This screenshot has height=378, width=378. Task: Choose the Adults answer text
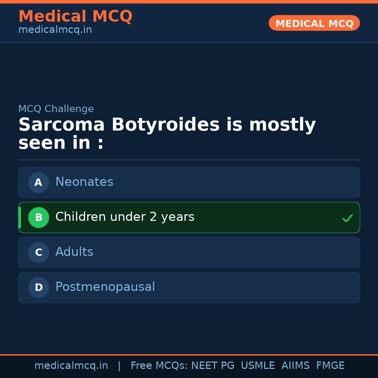pos(74,252)
